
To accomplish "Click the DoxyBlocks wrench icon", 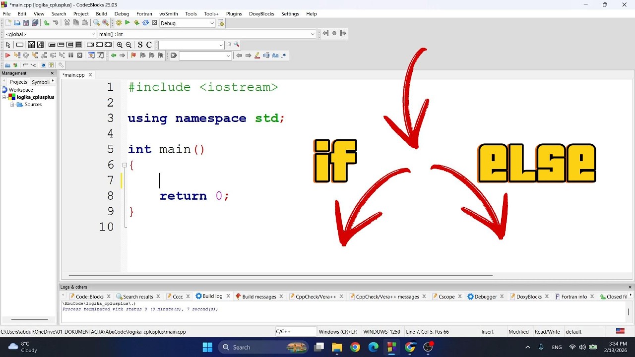I will (x=61, y=65).
